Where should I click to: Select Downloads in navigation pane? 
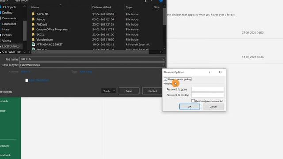[9, 24]
